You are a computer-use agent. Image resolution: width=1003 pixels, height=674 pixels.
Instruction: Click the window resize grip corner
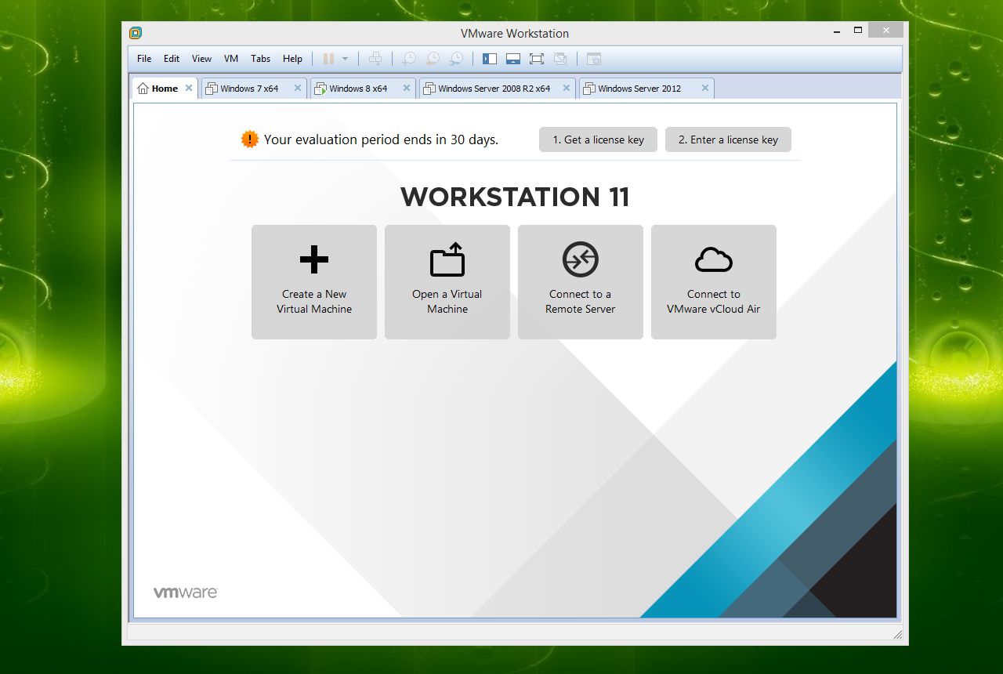coord(897,634)
